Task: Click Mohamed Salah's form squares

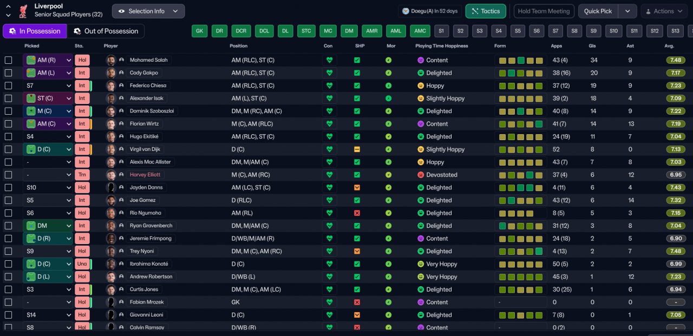Action: 521,60
